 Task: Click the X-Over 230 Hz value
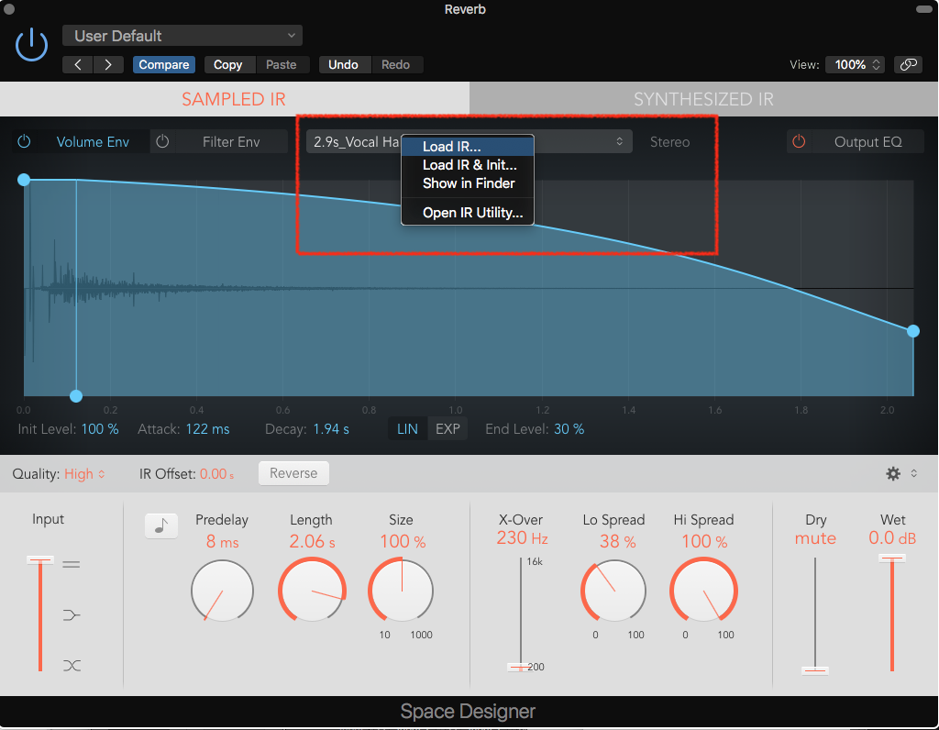click(522, 537)
